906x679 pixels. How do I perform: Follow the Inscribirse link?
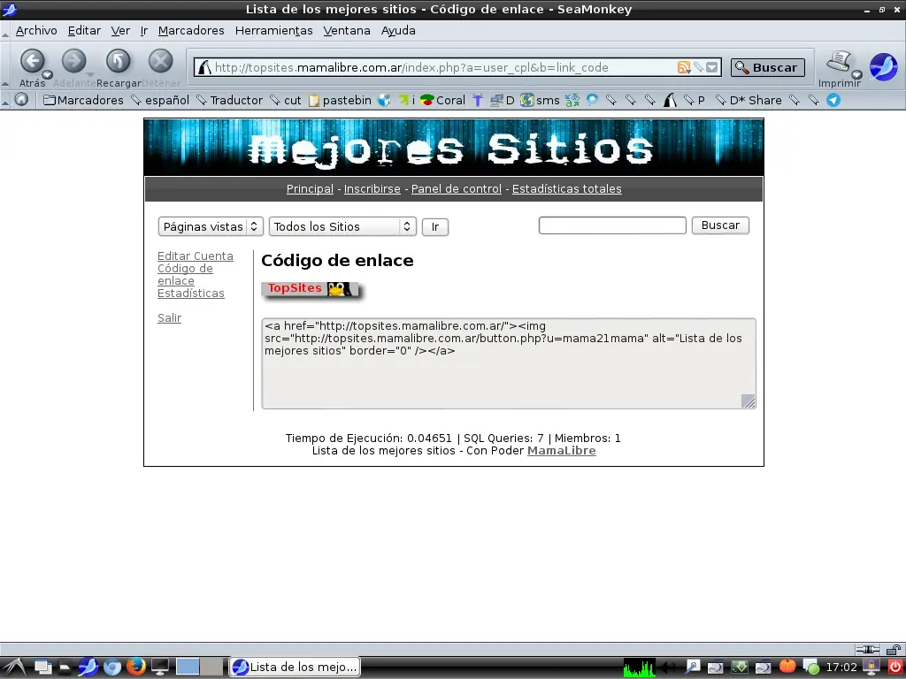(x=372, y=188)
